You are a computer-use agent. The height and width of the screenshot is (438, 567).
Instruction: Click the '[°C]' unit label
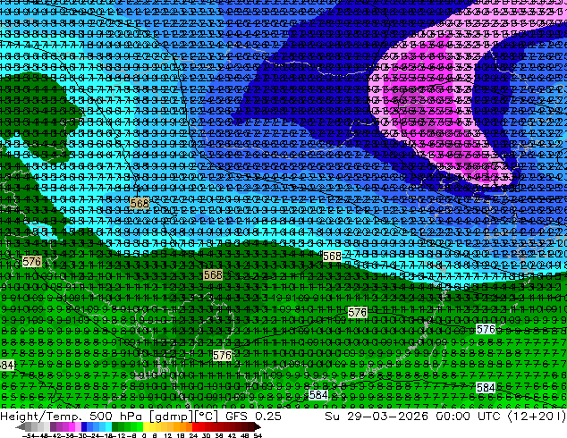pos(205,416)
